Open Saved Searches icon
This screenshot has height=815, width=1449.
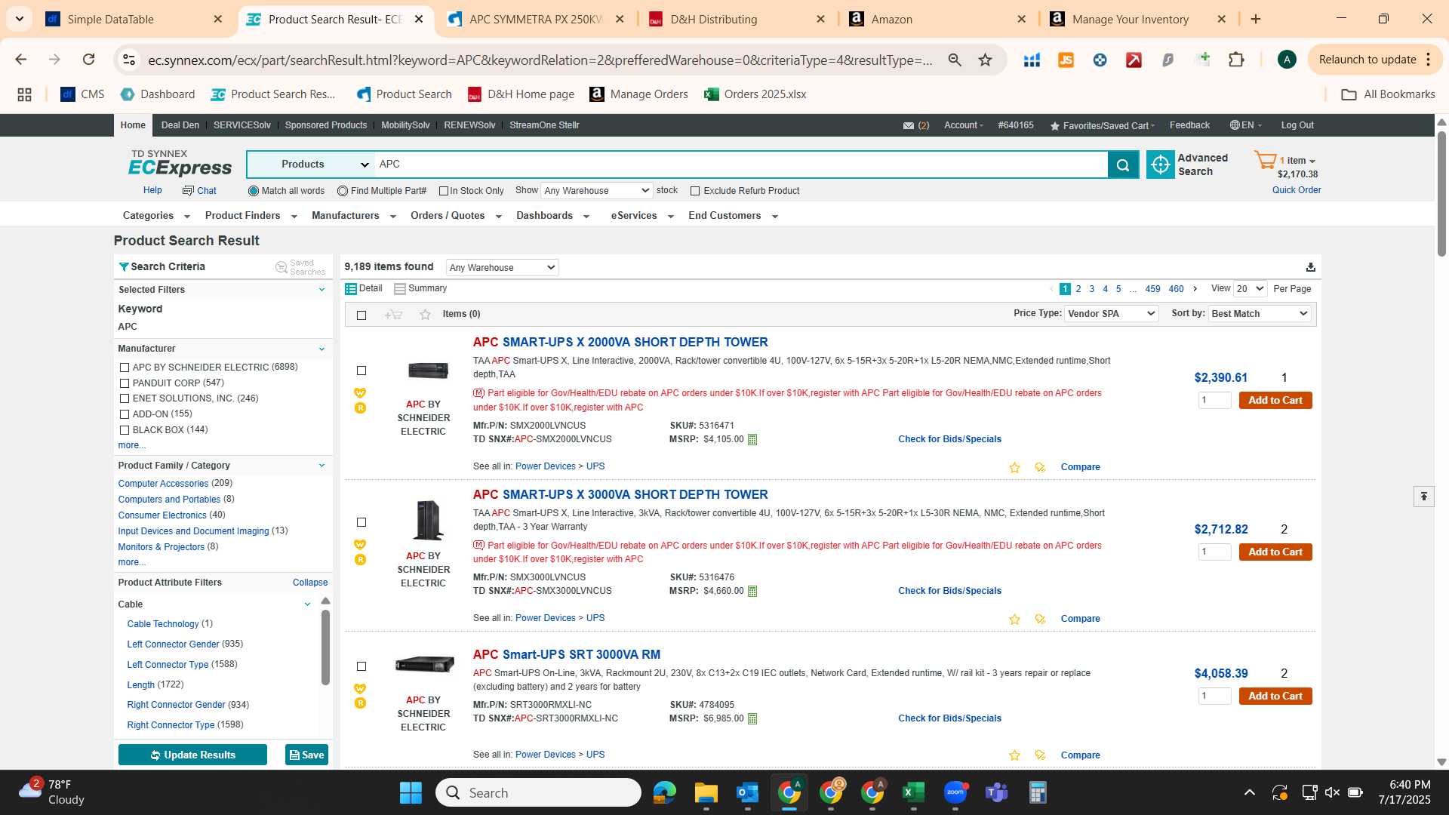(x=281, y=267)
